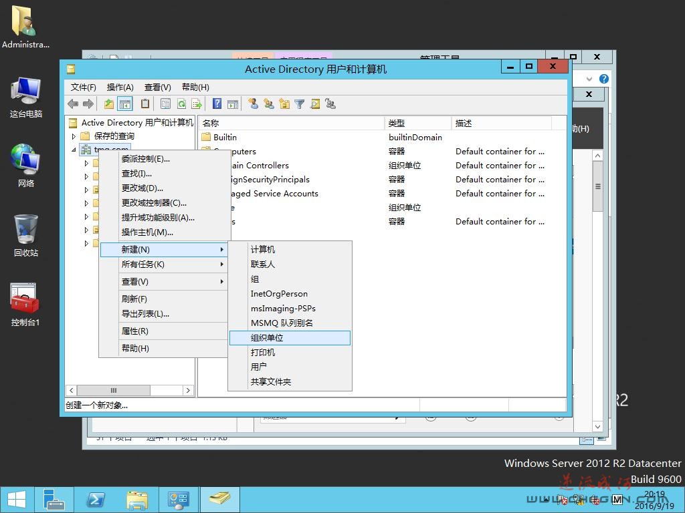Image resolution: width=685 pixels, height=513 pixels.
Task: Select InetOrgPerson in the New submenu
Action: click(290, 294)
